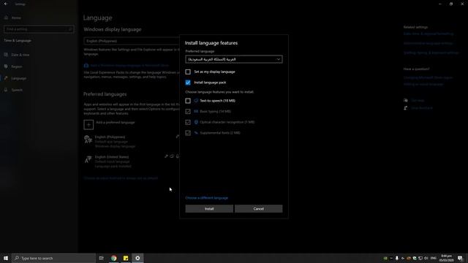468x263 pixels.
Task: Click the English (United States) language icon
Action: (88, 159)
